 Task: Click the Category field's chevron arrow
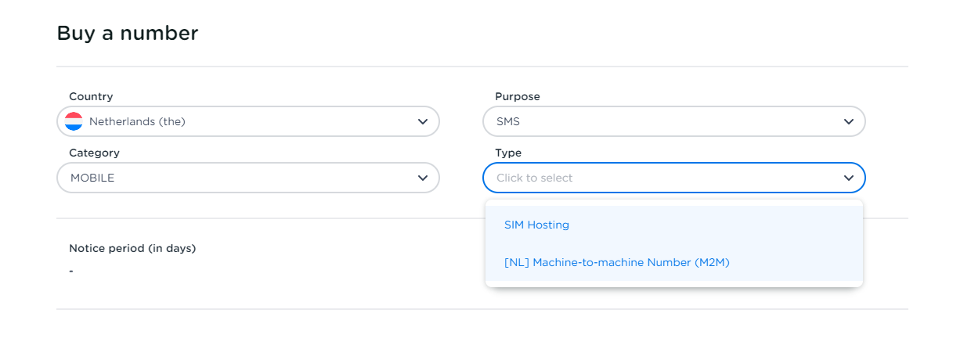click(422, 178)
